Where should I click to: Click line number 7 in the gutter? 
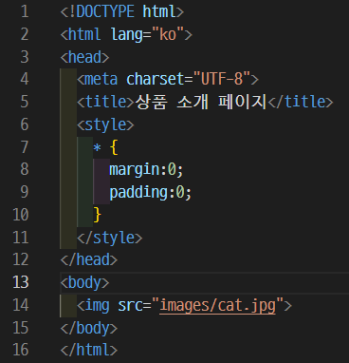click(x=25, y=147)
